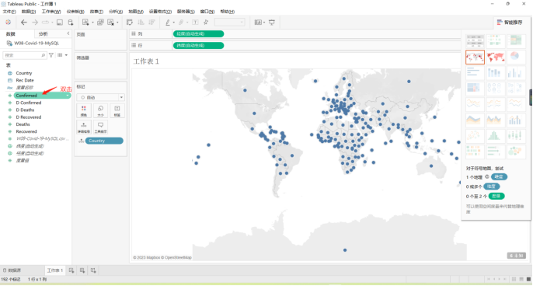Click the Country pill on Marks card

104,141
